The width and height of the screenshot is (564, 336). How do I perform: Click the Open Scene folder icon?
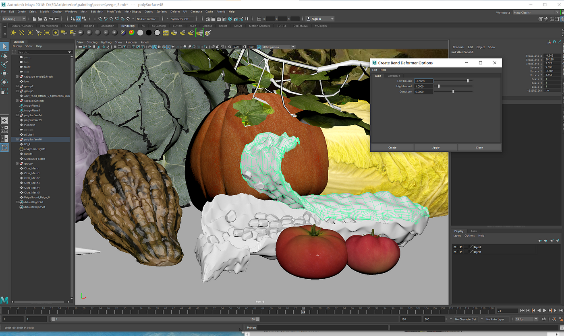coord(40,19)
